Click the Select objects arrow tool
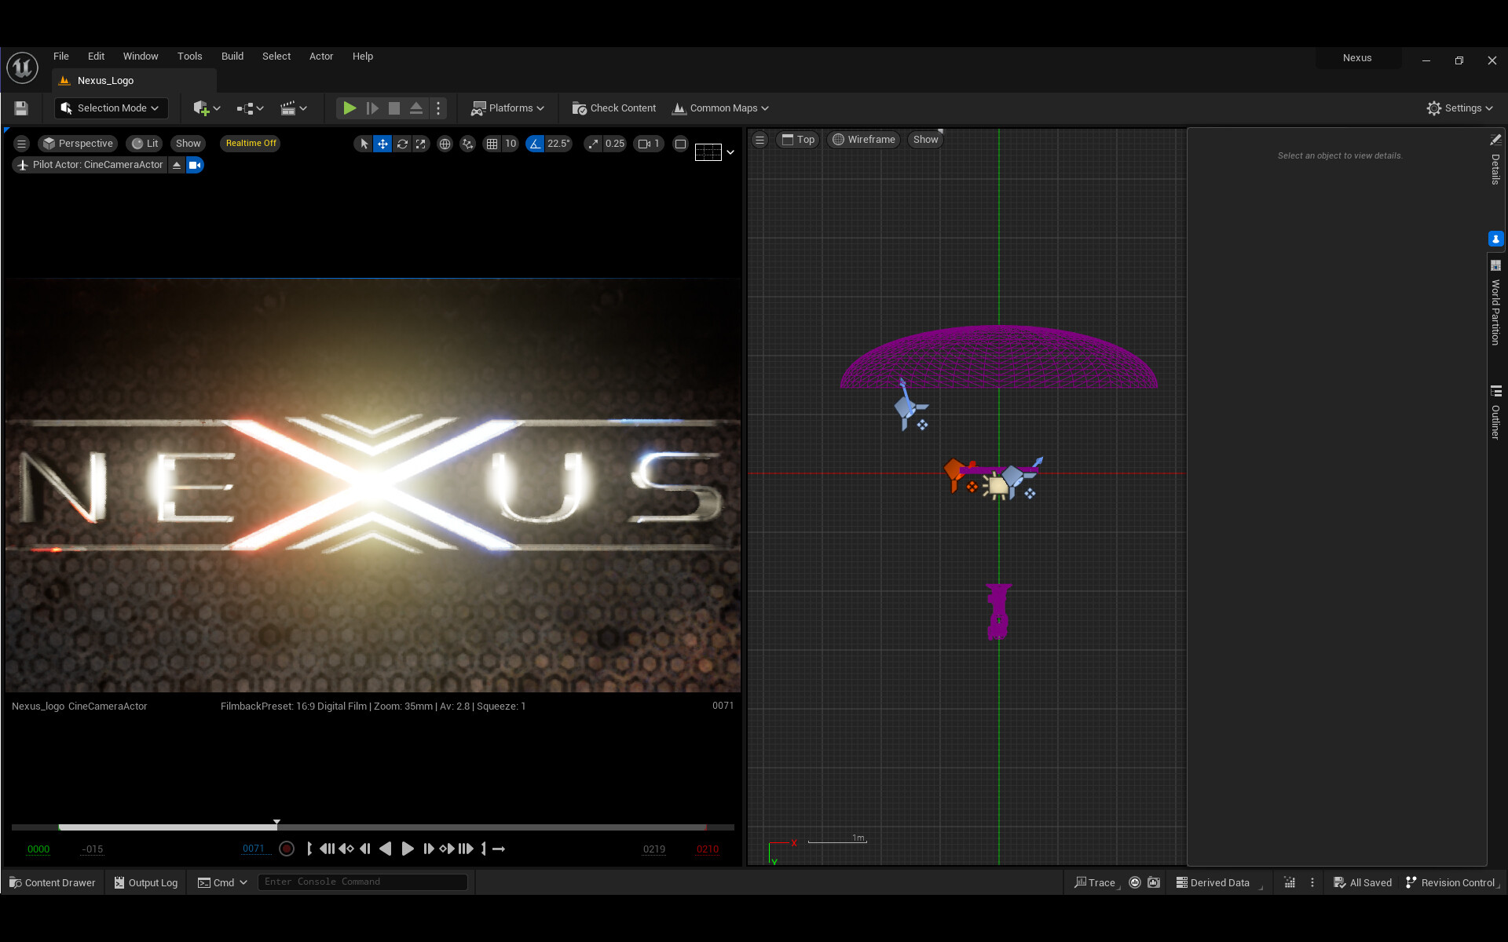Screen dimensions: 1508x942 363,144
